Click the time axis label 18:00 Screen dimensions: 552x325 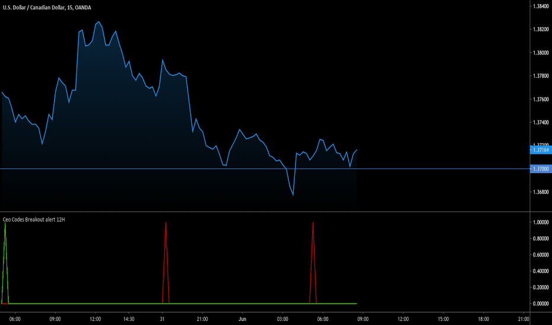[x=483, y=319]
